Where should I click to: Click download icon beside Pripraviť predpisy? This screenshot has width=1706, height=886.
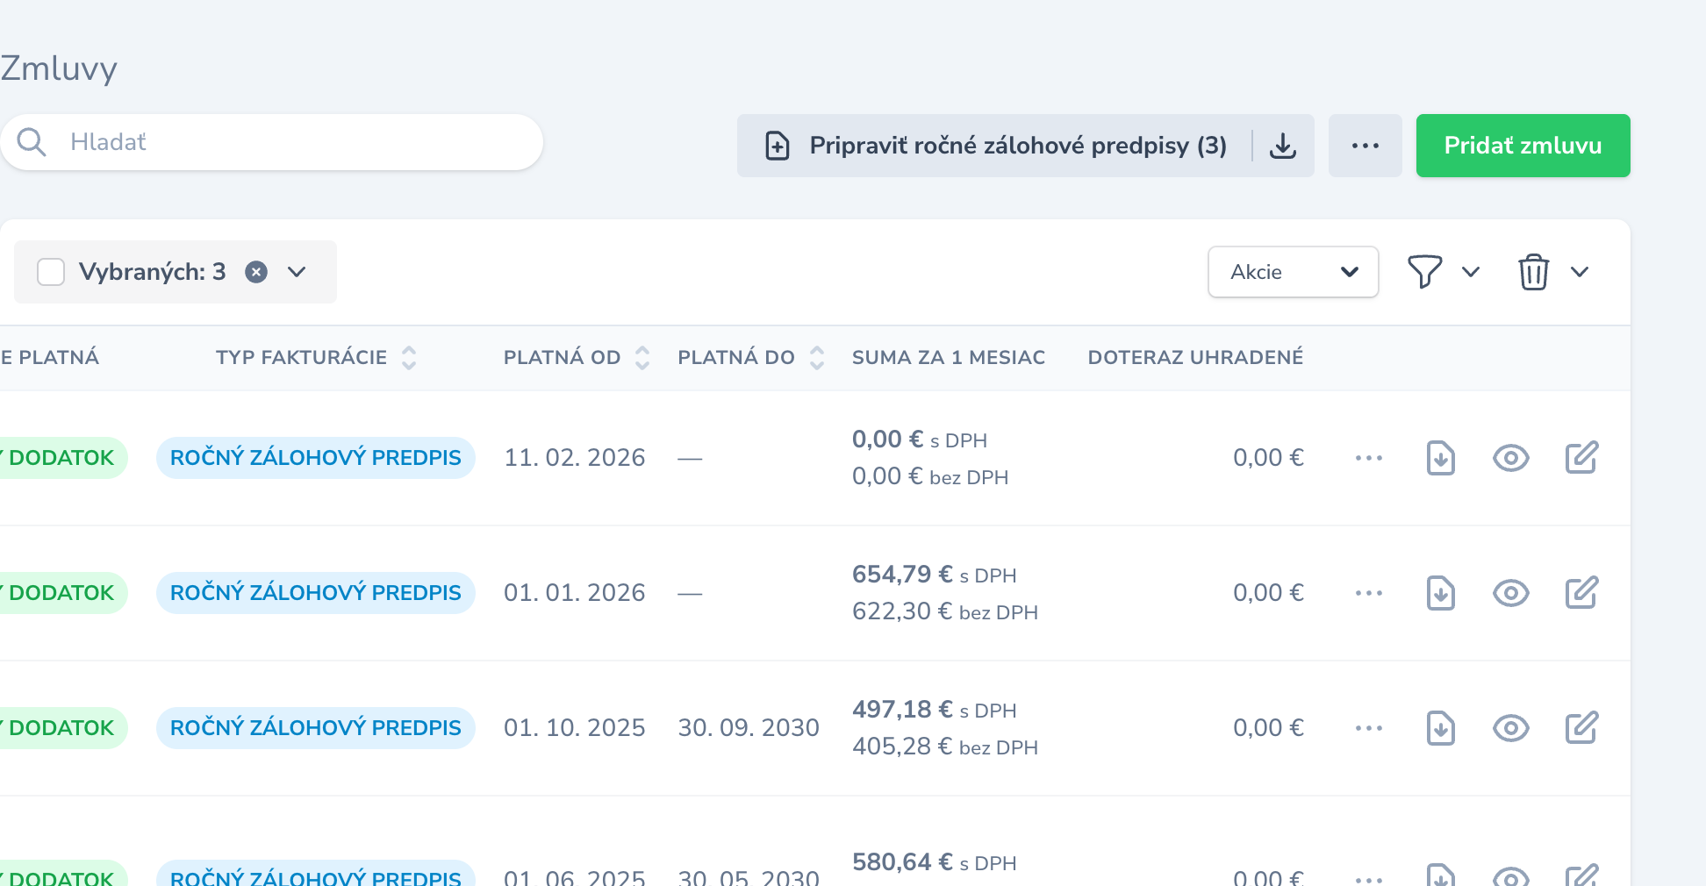pyautogui.click(x=1283, y=146)
